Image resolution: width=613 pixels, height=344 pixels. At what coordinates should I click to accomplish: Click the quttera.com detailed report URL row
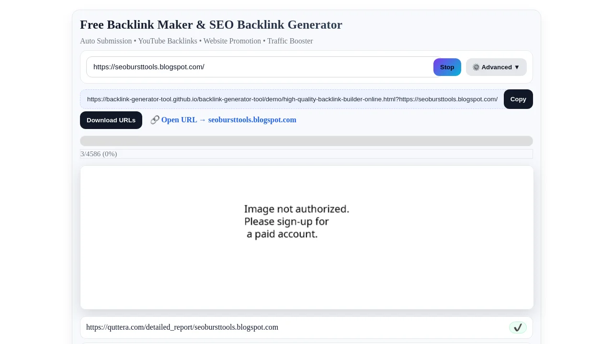306,327
